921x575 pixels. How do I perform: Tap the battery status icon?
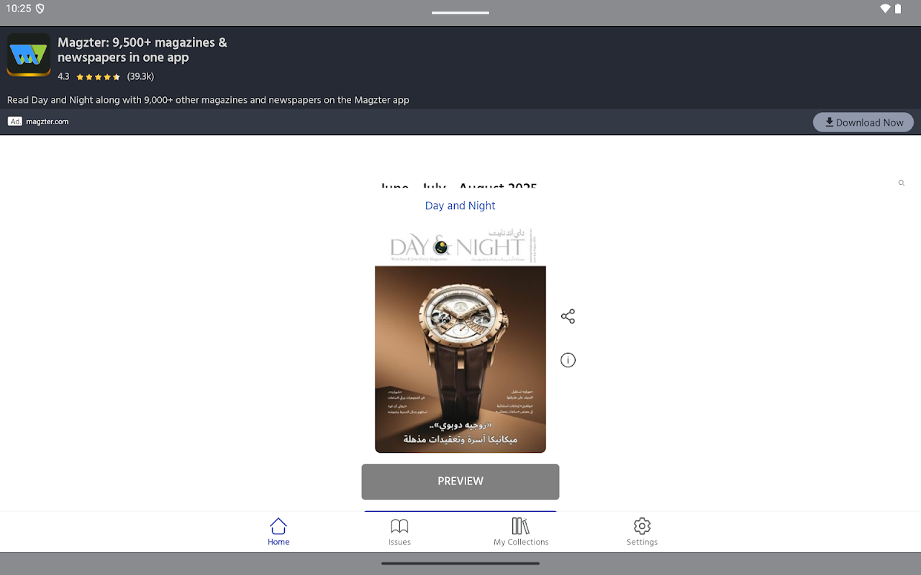[x=899, y=9]
